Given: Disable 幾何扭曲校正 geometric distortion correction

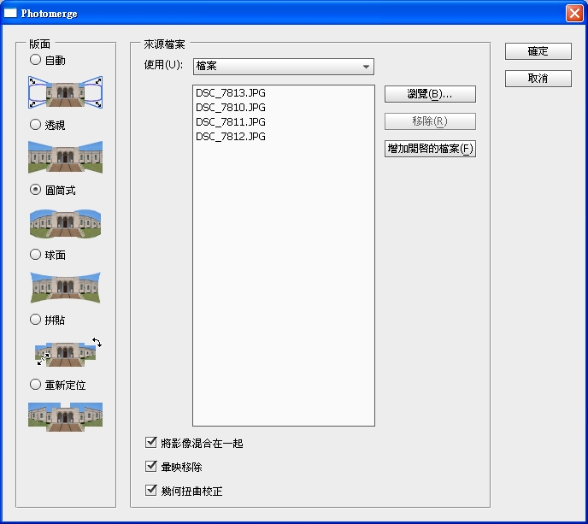Looking at the screenshot, I should (x=150, y=491).
